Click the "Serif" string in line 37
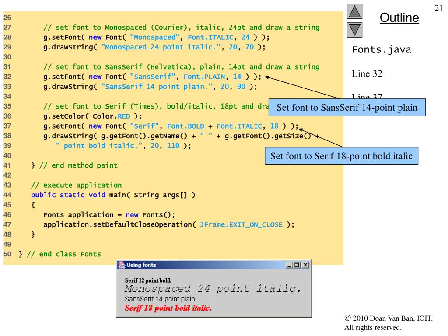This screenshot has width=448, height=336. click(x=144, y=126)
